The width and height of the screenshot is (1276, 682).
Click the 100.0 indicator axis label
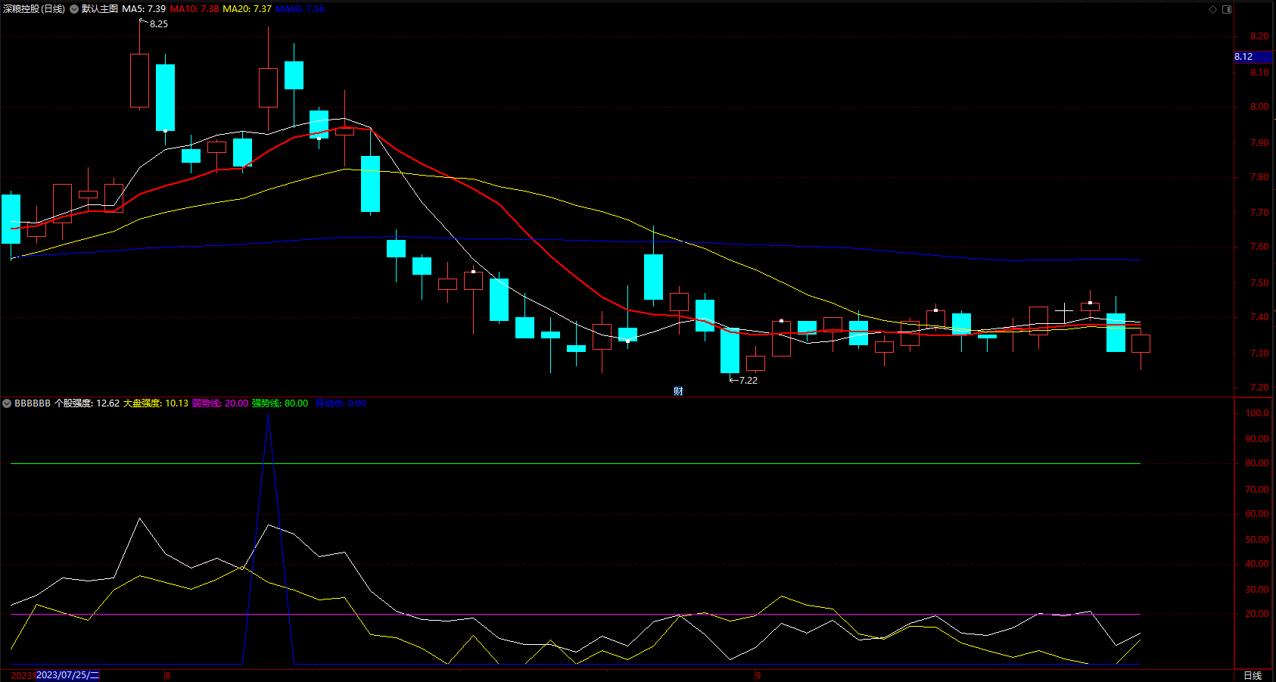tap(1257, 413)
